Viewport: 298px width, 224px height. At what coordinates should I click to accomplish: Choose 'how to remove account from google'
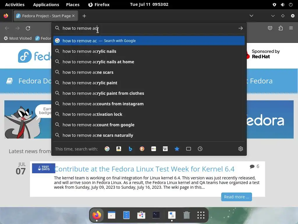149,125
